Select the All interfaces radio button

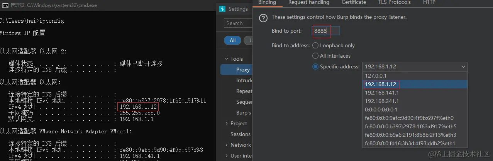(x=315, y=56)
